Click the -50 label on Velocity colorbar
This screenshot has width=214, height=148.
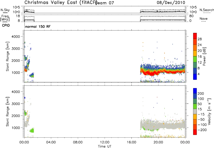(x=201, y=119)
